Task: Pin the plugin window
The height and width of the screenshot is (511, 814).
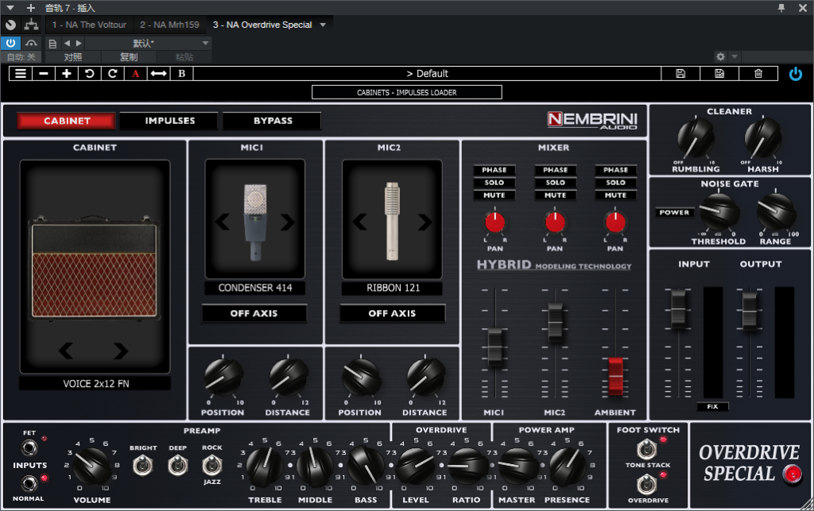Action: tap(781, 8)
